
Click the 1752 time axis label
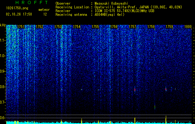coord(39,27)
